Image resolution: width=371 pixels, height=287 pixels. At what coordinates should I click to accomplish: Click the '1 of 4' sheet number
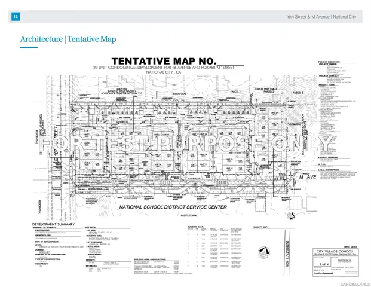324,264
